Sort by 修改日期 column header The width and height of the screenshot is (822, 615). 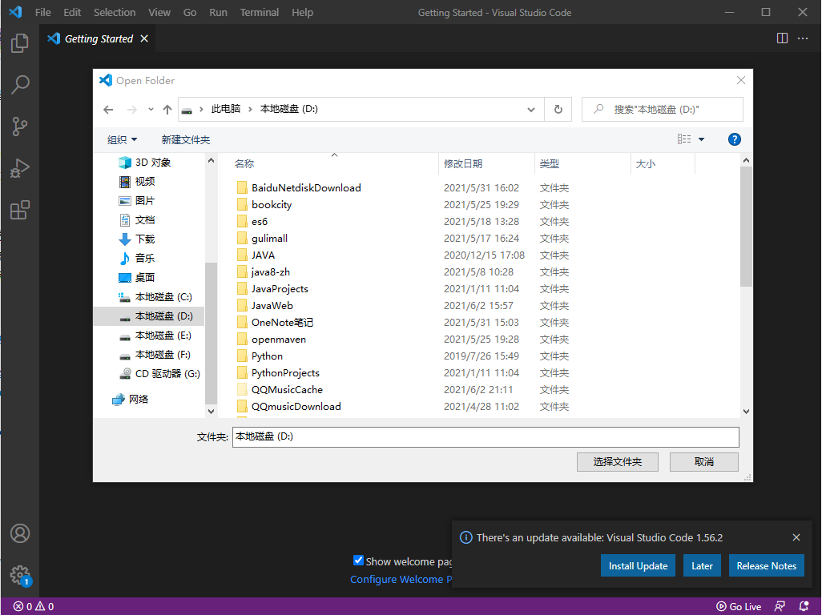coord(486,164)
